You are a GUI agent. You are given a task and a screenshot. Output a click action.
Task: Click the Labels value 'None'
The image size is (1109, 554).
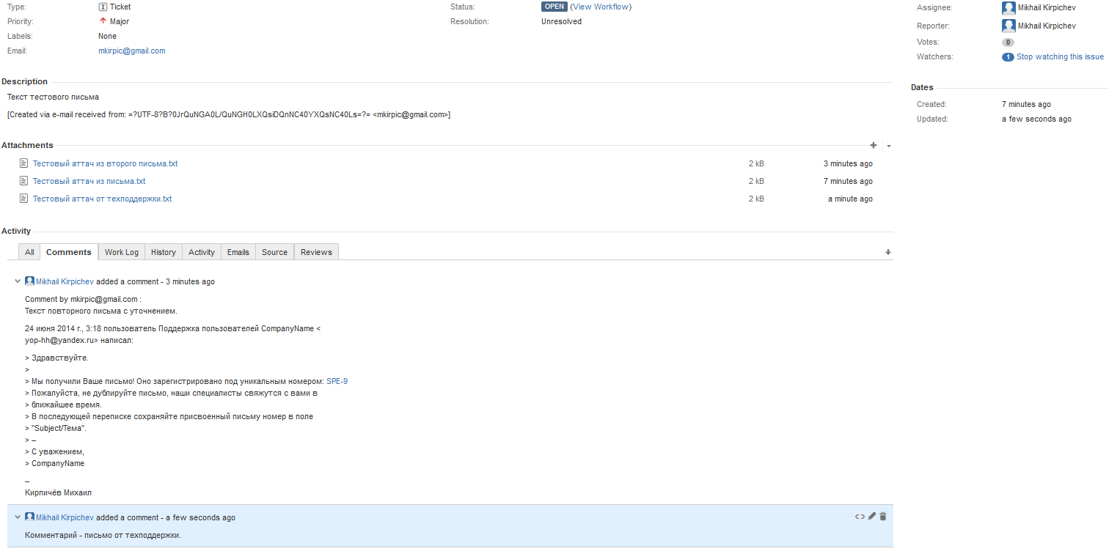(107, 36)
